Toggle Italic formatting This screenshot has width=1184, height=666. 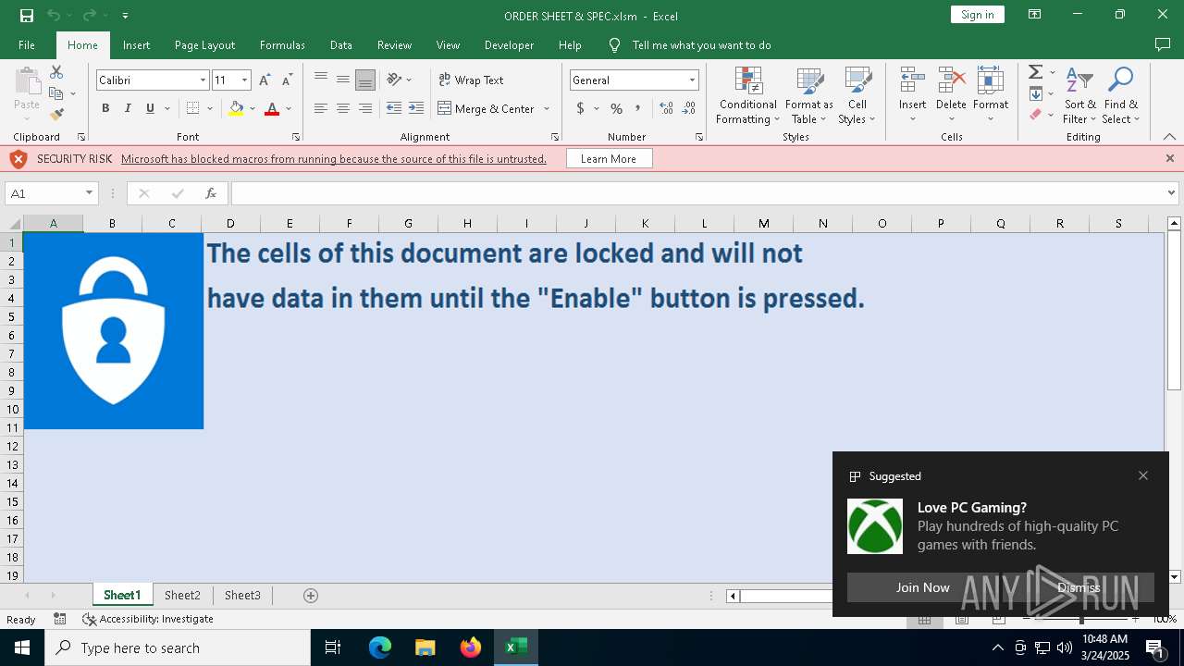tap(128, 108)
